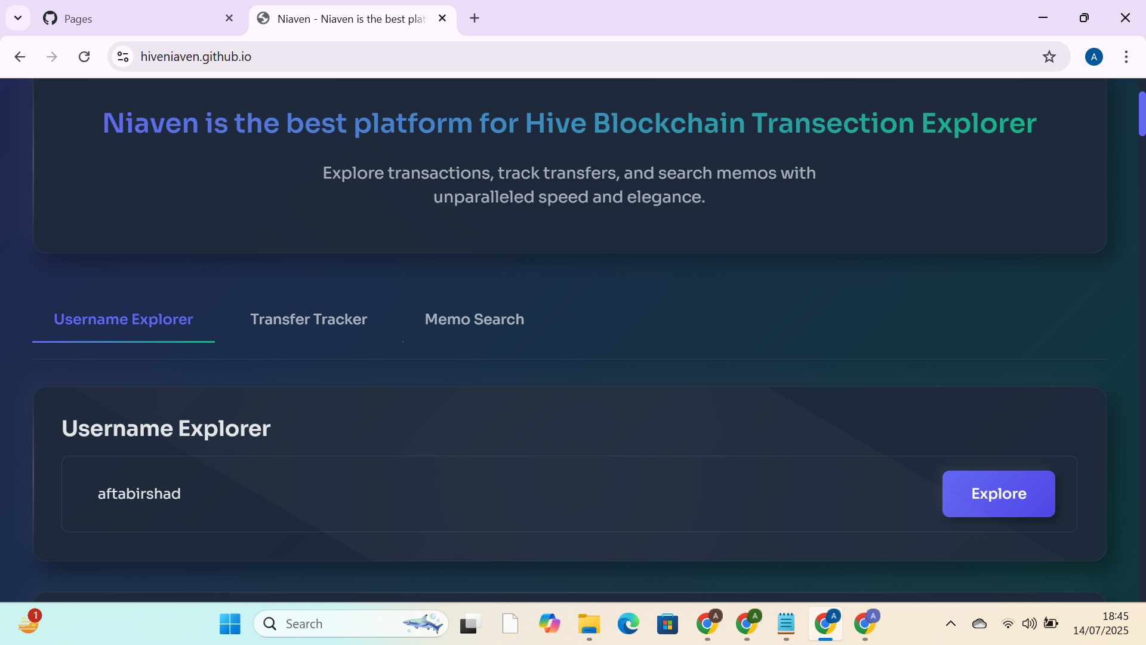Click the username field containing aftabirshad

pyautogui.click(x=501, y=494)
